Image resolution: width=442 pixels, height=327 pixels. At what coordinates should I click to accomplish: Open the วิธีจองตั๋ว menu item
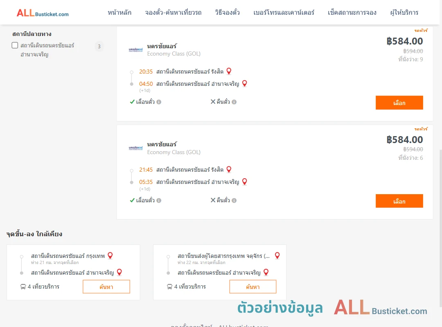227,13
